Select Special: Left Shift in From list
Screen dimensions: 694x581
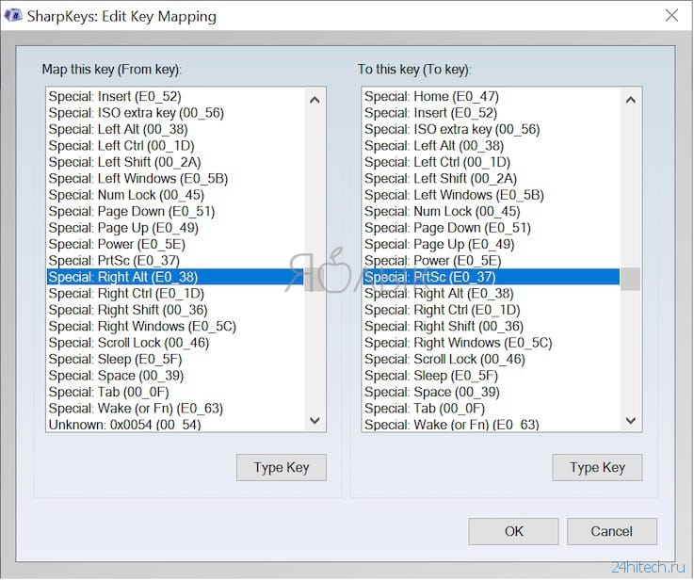click(x=175, y=162)
